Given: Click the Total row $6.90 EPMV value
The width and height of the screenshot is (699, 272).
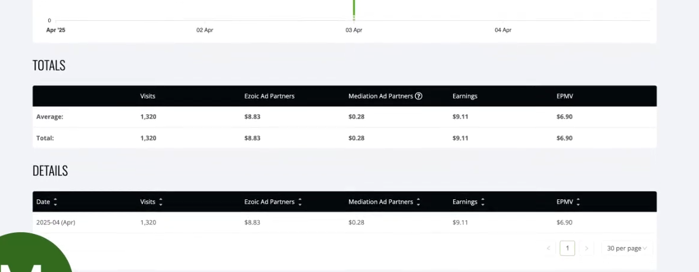Looking at the screenshot, I should coord(564,138).
